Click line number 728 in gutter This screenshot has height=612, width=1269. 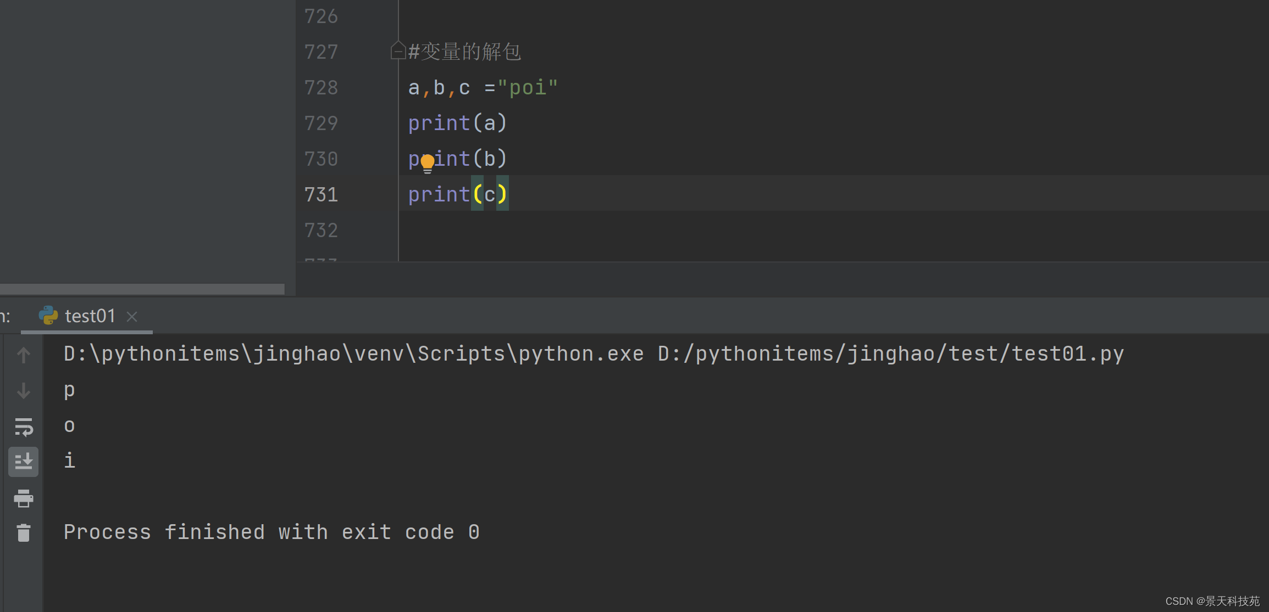(321, 88)
